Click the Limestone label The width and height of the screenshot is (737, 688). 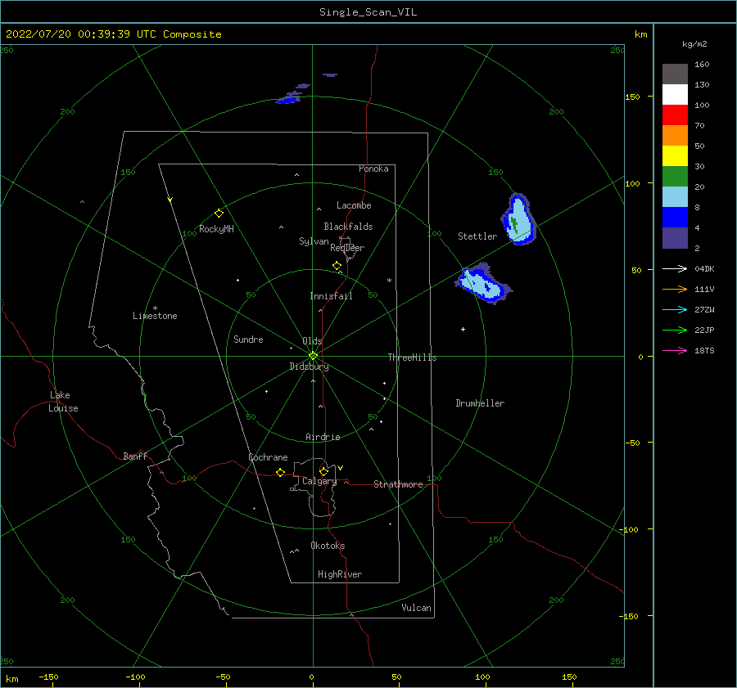[x=155, y=316]
